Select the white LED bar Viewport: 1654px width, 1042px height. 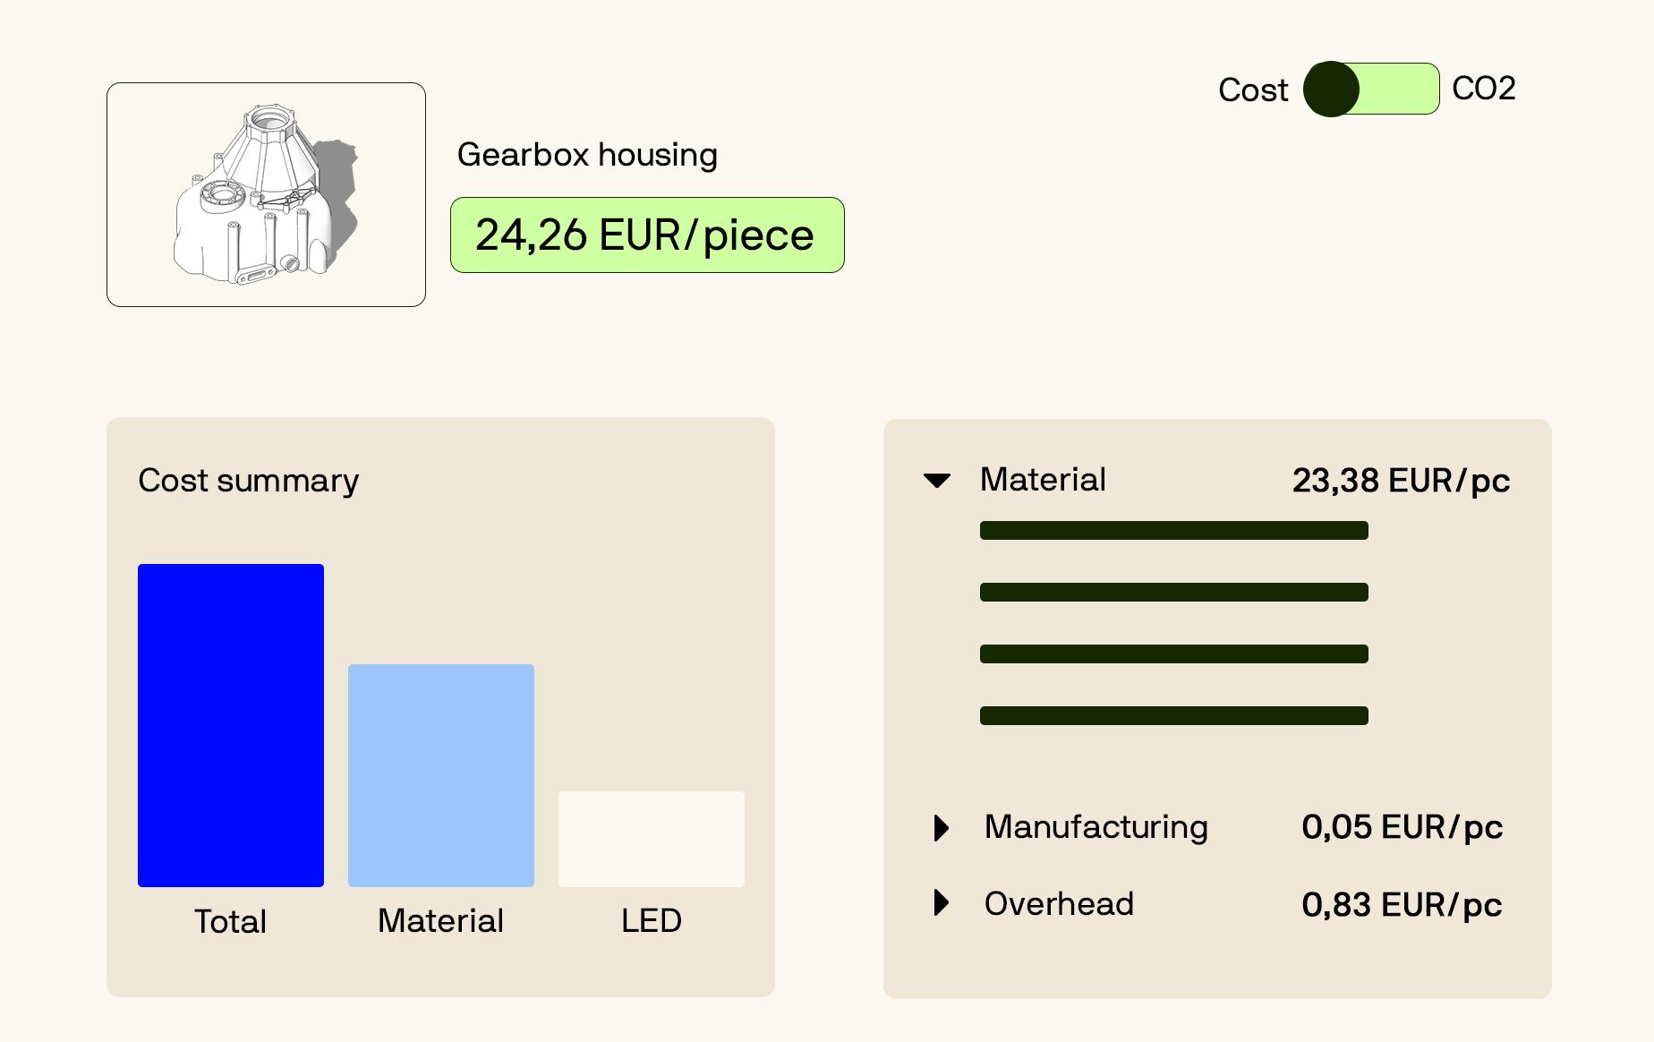(652, 839)
